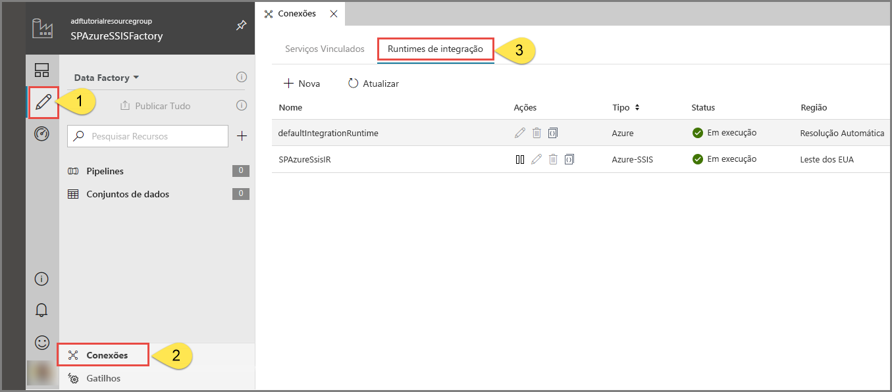The height and width of the screenshot is (392, 892).
Task: Open the Data Factory dropdown
Action: click(107, 78)
